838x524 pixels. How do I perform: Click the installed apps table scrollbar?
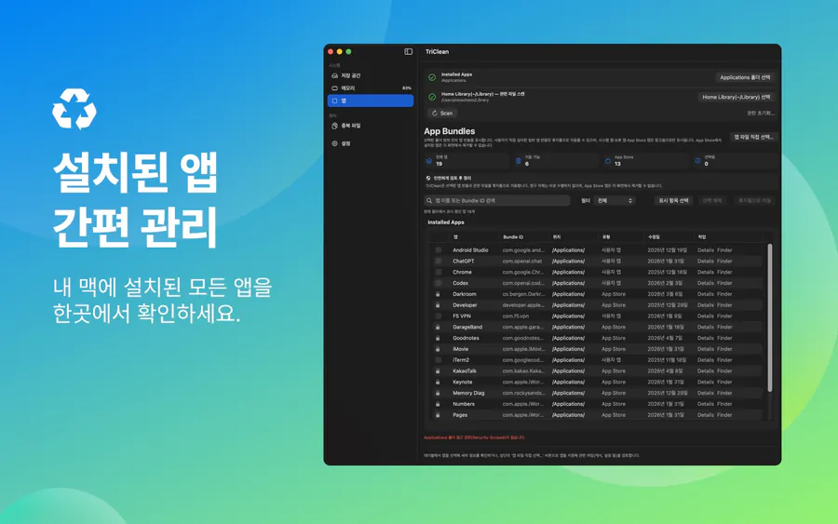(770, 317)
